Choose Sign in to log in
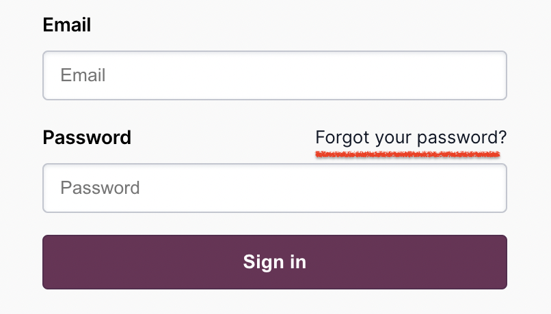The width and height of the screenshot is (551, 314). (274, 262)
